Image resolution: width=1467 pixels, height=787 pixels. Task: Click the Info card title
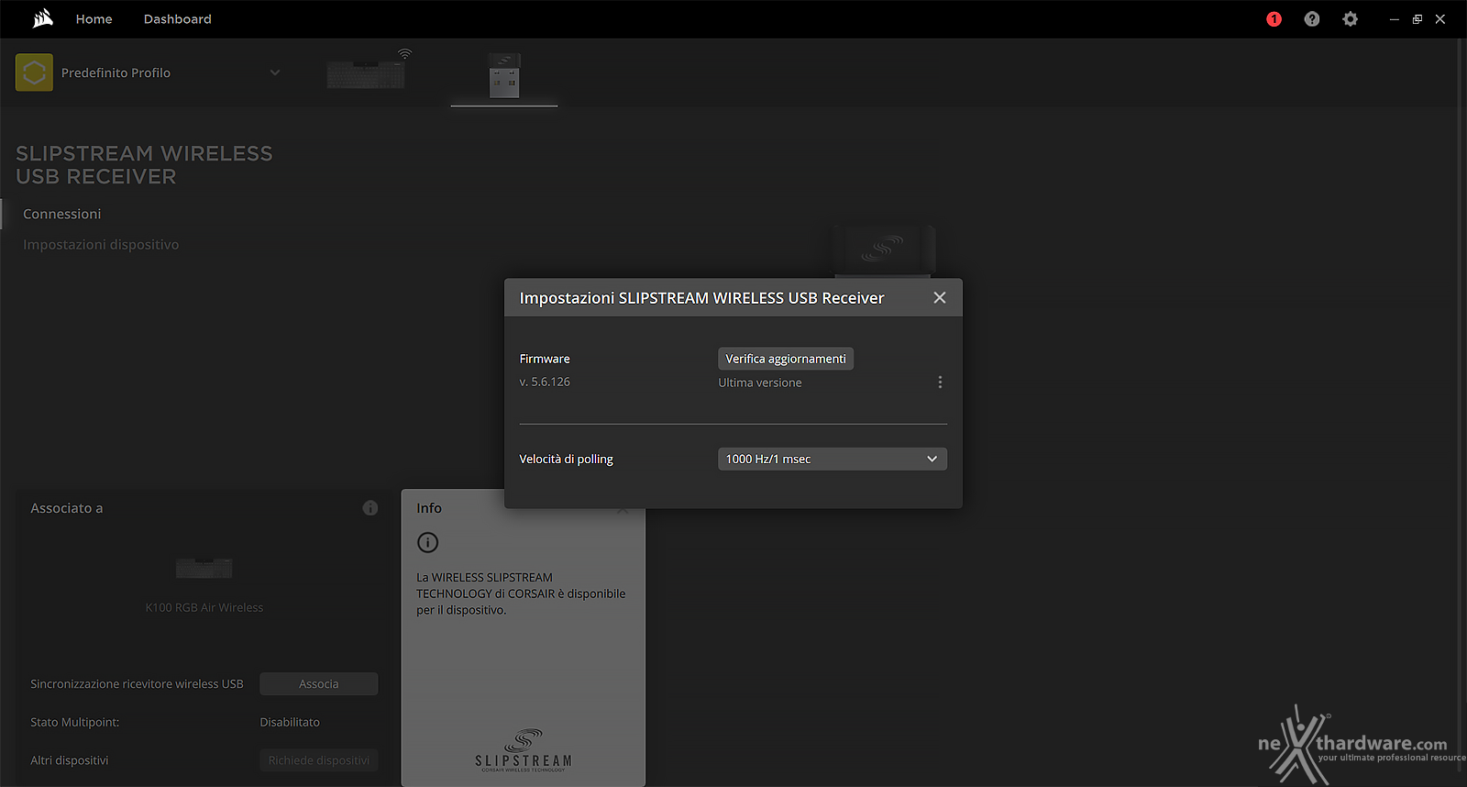tap(429, 508)
